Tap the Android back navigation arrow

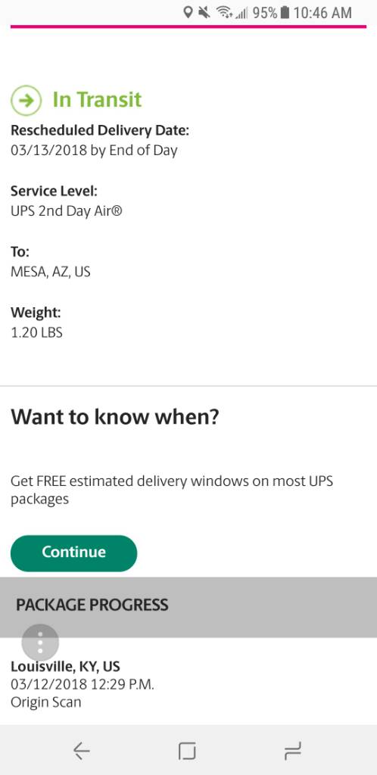tap(82, 751)
